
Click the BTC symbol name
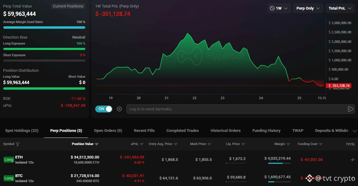(x=19, y=176)
